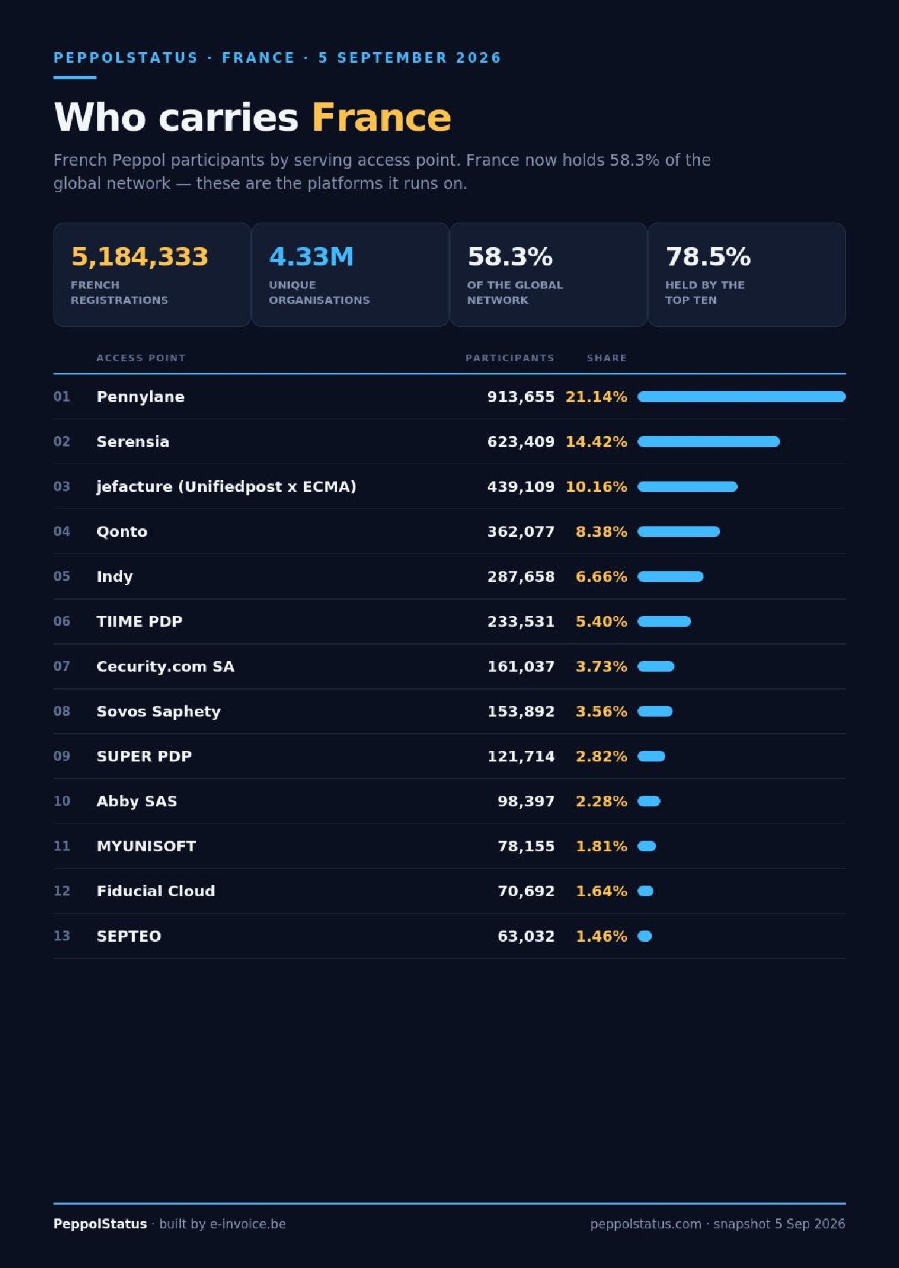The height and width of the screenshot is (1268, 899).
Task: Click Pennylane's participant count "913,655"
Action: click(521, 397)
